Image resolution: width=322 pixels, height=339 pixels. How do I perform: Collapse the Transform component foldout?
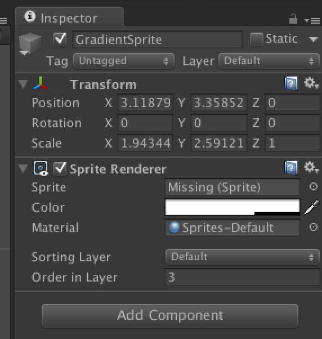[x=23, y=84]
